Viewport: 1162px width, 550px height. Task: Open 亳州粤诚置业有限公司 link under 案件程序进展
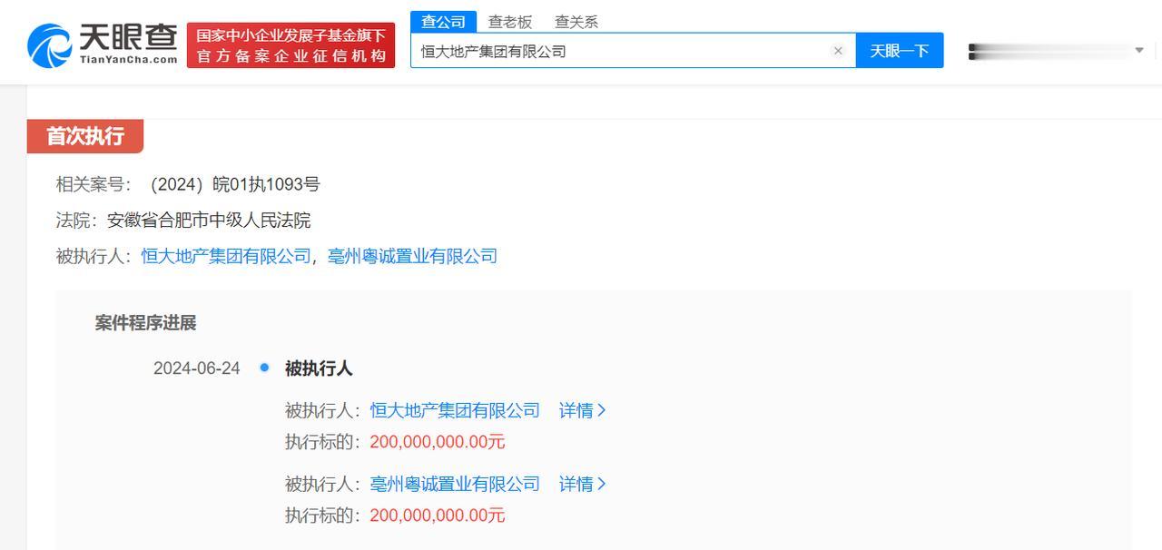[x=455, y=484]
